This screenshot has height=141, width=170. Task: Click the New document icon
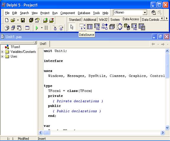[x=7, y=20]
